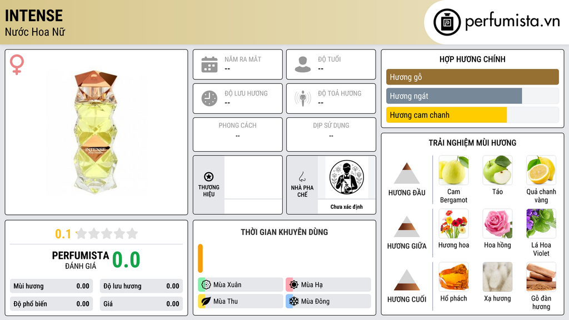Image resolution: width=569 pixels, height=320 pixels.
Task: Click the Mùa Hạ sun icon
Action: [x=294, y=284]
